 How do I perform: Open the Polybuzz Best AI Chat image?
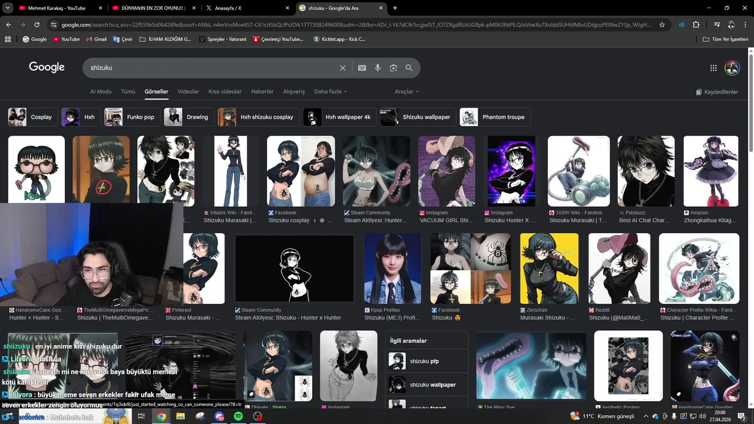pyautogui.click(x=646, y=171)
